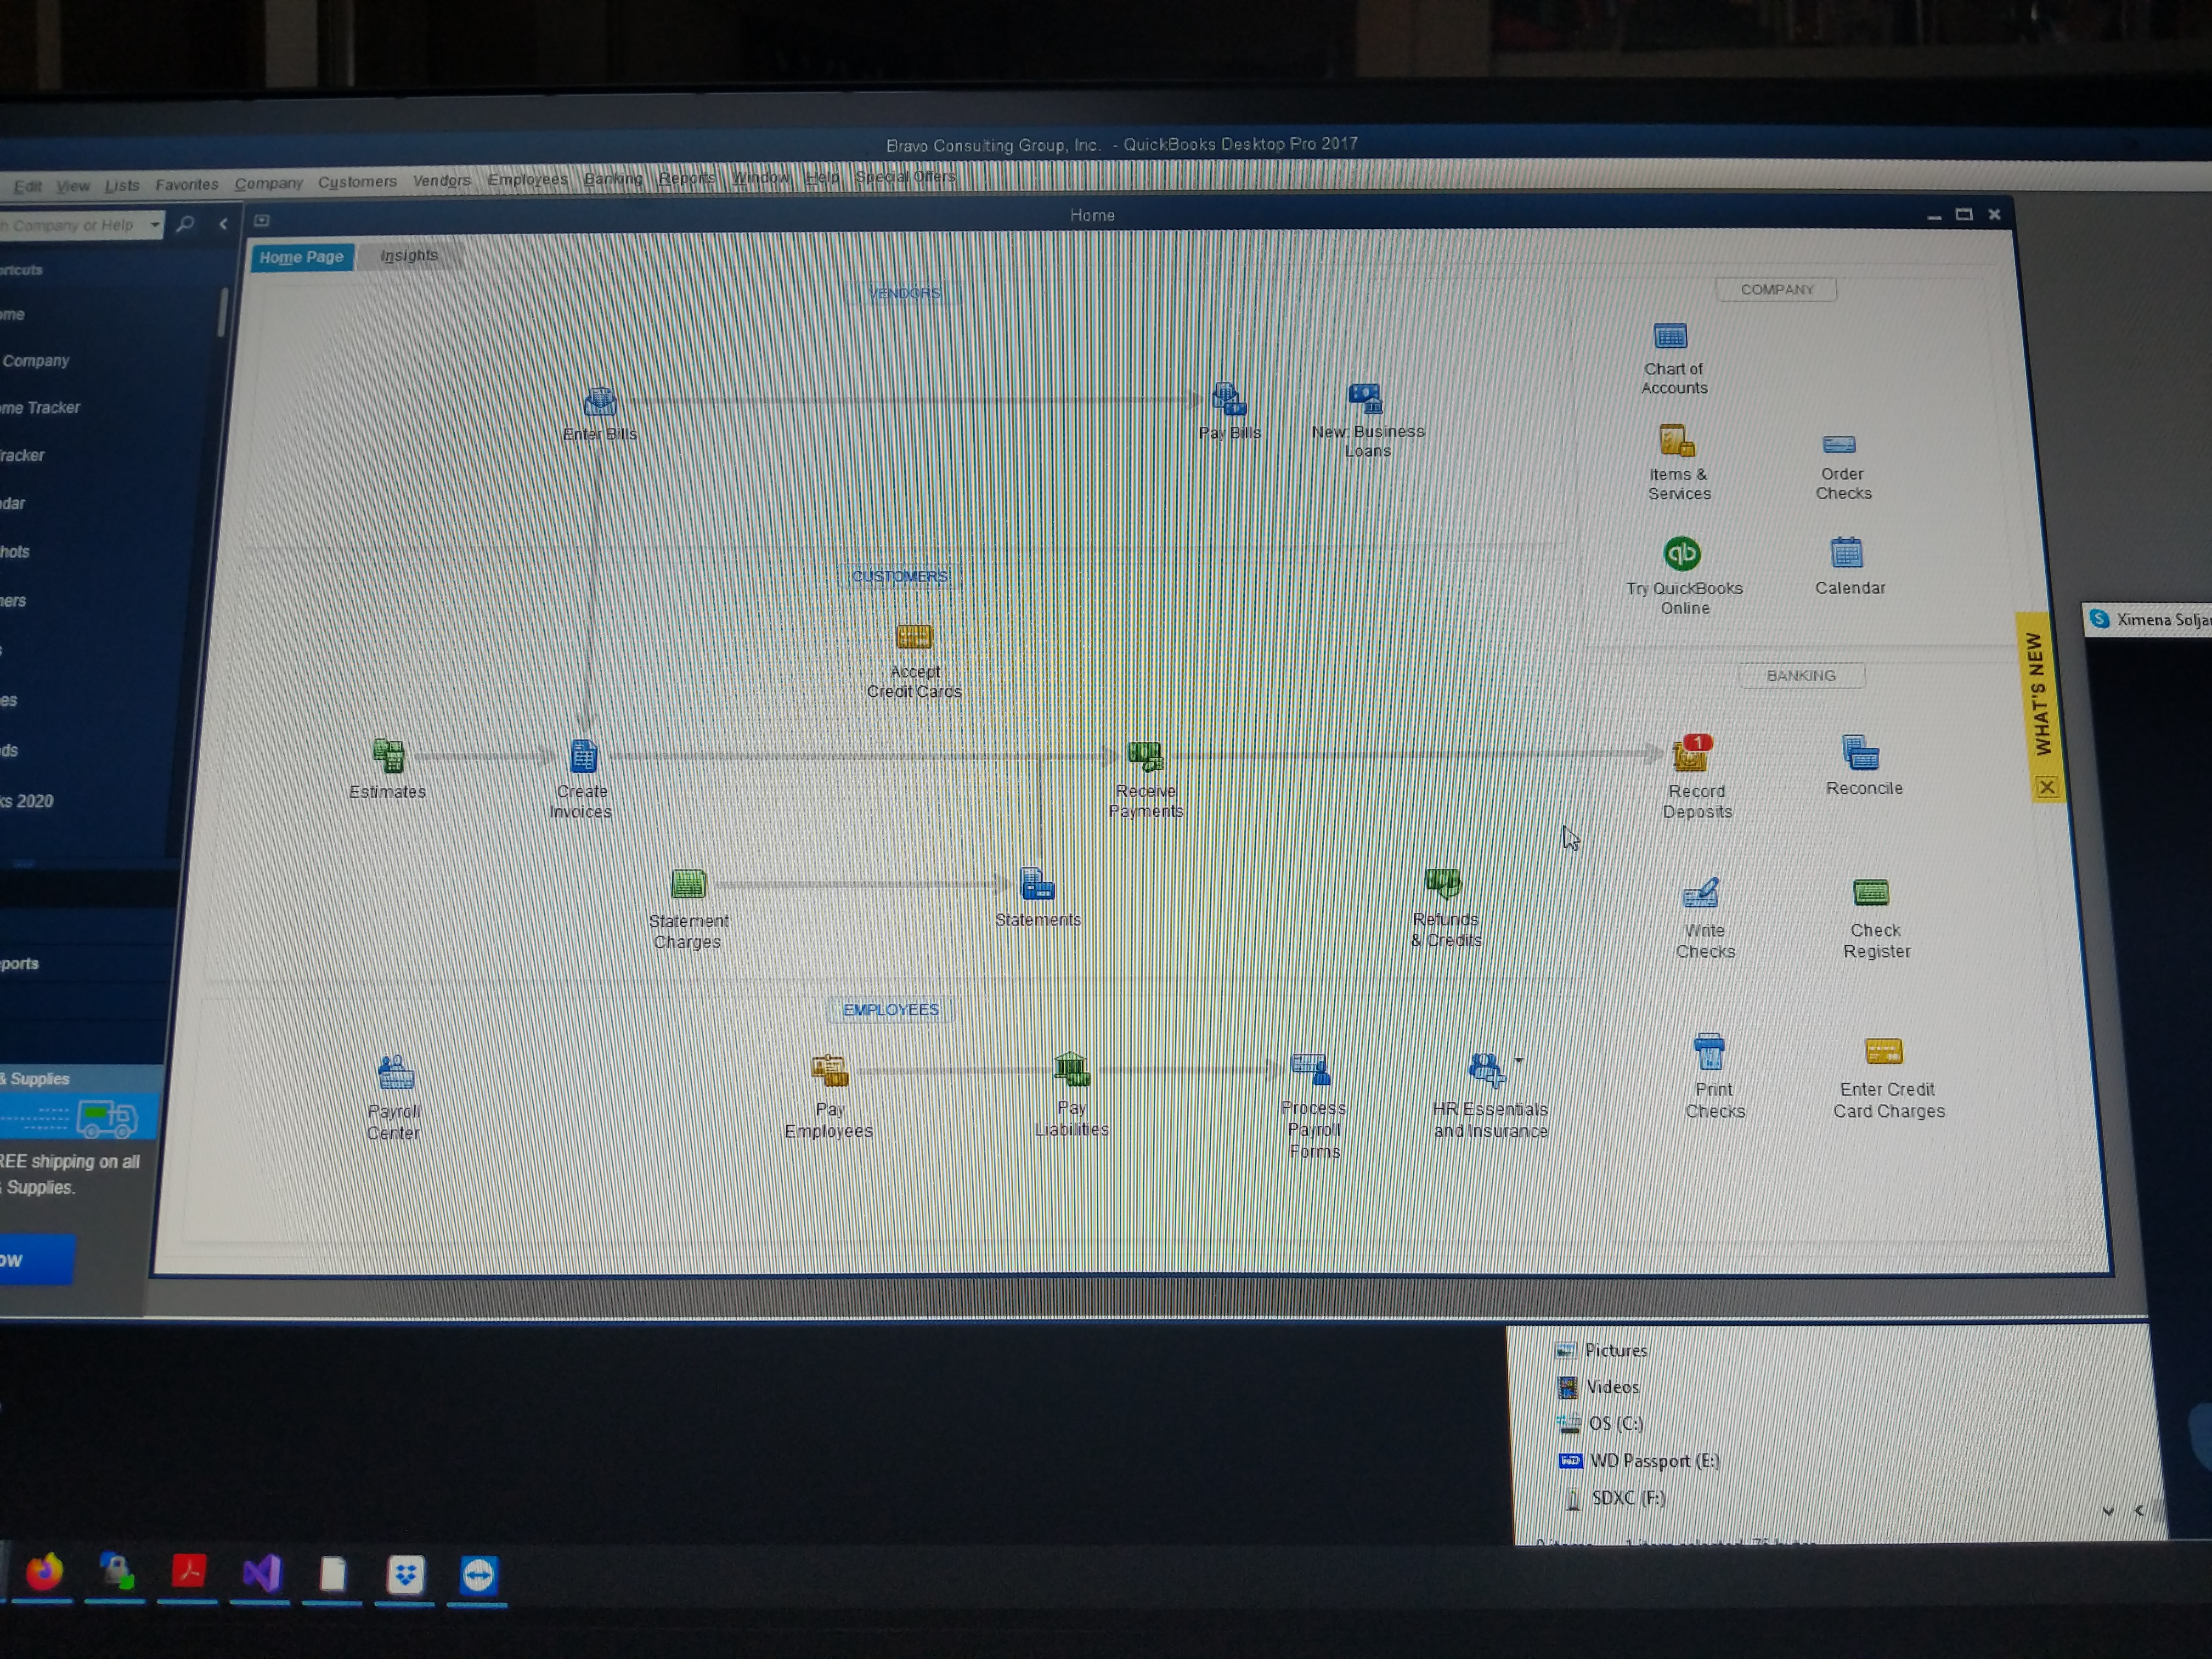Viewport: 2212px width, 1659px height.
Task: Open TeamViewer from the taskbar
Action: pos(478,1576)
